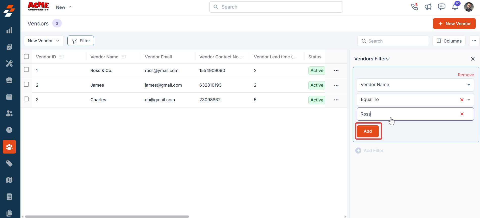
Task: Open the wrench and screwdriver tools sidebar icon
Action: point(9,63)
